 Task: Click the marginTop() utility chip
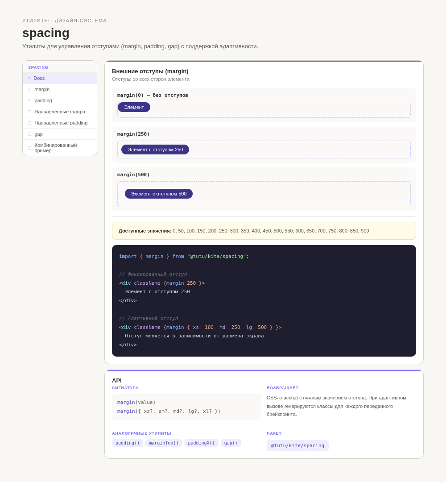pos(164,443)
